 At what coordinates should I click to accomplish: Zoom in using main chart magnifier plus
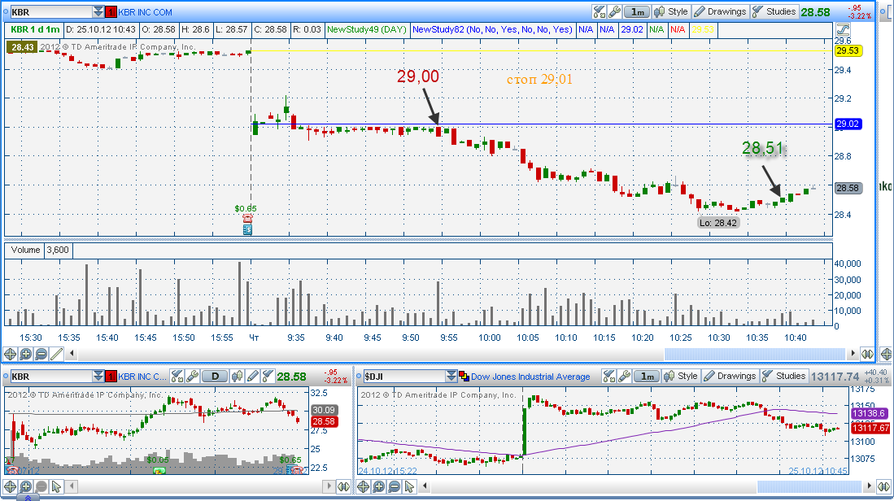26,354
